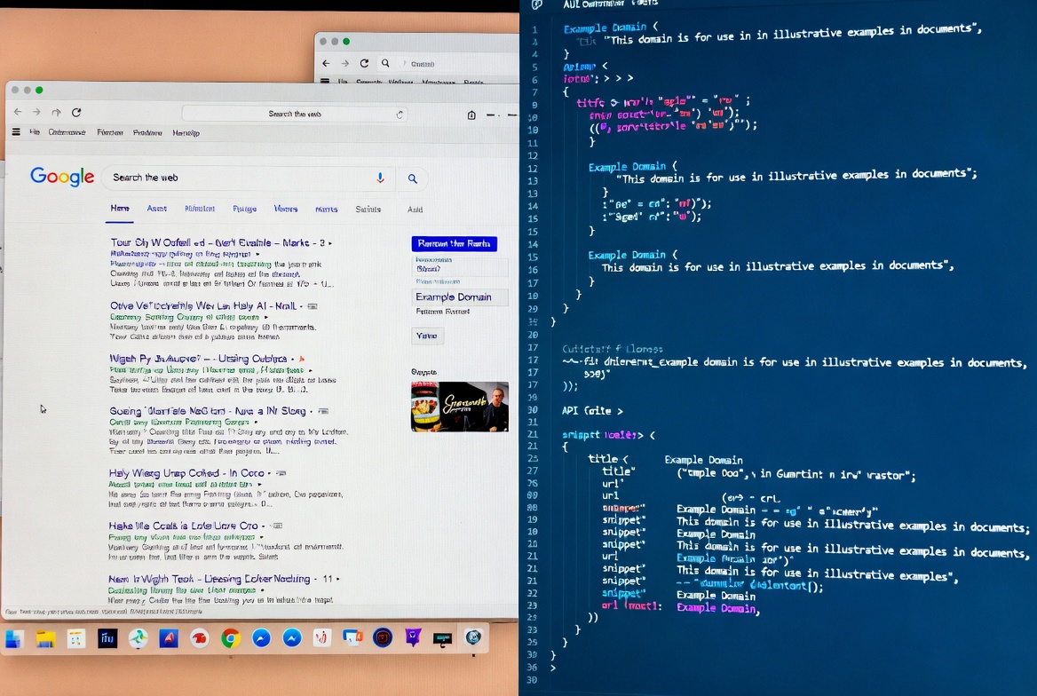This screenshot has height=696, width=1037.
Task: Select the Videos-like tab in the results tabs
Action: [286, 209]
